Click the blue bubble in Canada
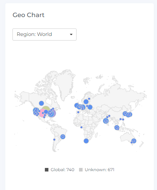157x190 pixels. coord(41,103)
